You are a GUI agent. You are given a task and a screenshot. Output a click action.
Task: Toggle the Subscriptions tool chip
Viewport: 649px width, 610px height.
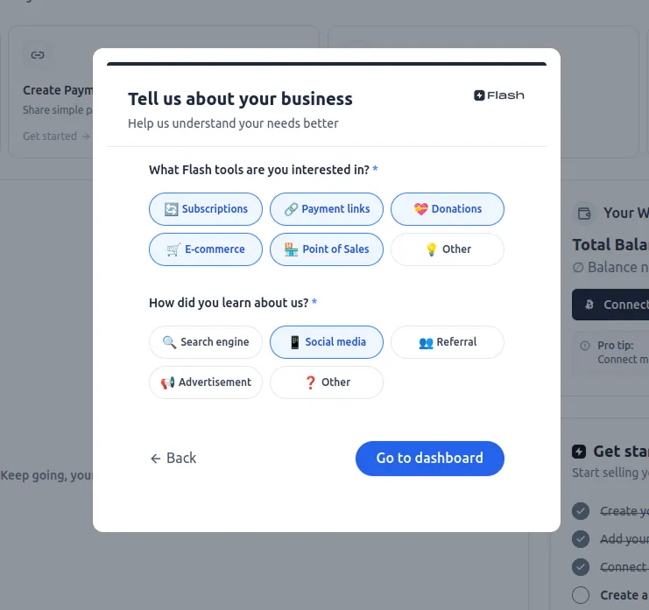(x=206, y=209)
